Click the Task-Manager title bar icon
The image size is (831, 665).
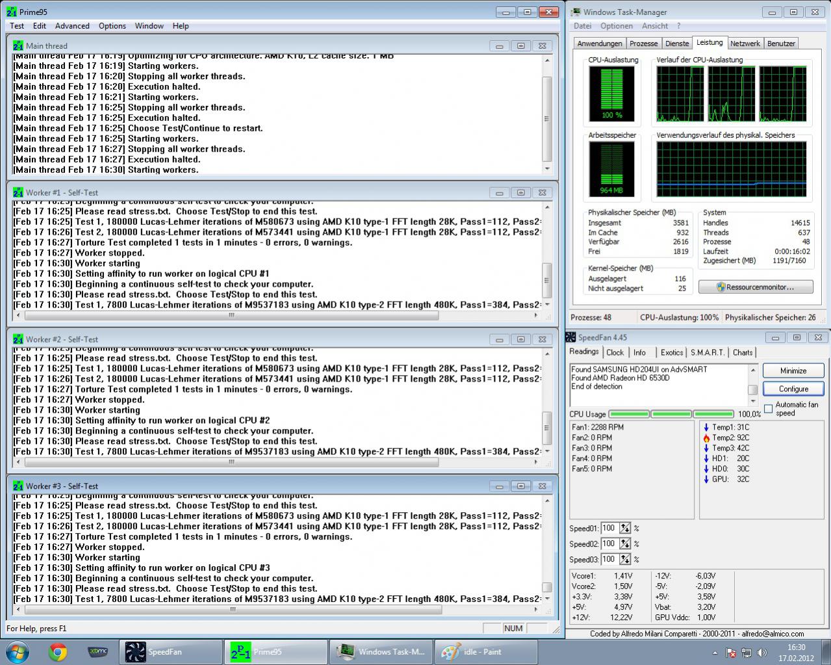[574, 12]
